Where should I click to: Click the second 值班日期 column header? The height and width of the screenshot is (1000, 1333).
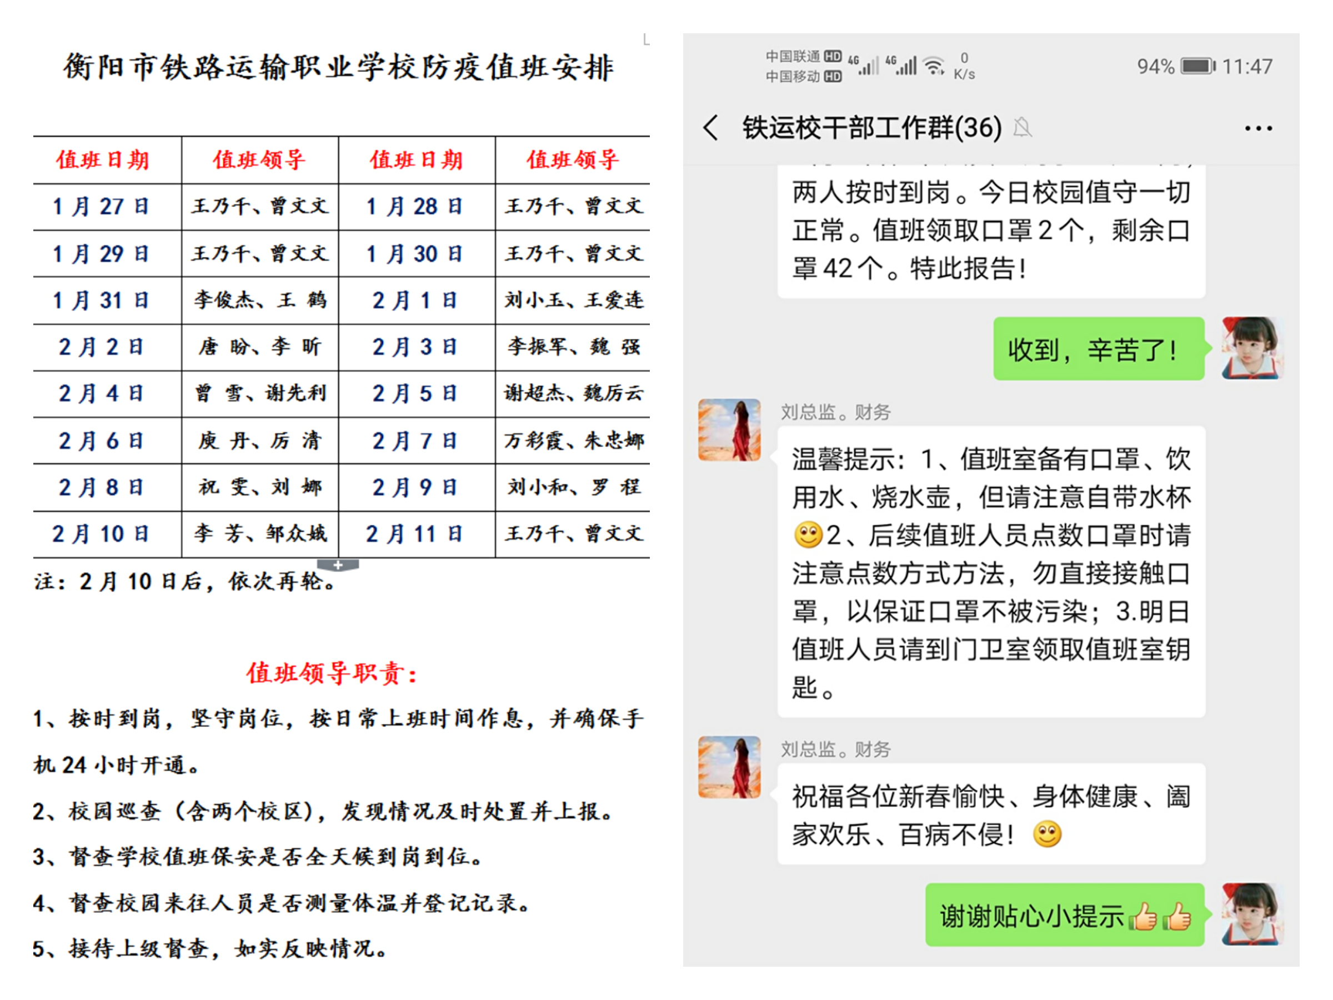416,160
